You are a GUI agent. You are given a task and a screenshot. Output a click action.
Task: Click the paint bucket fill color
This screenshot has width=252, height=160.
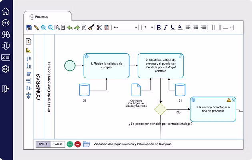coord(180,28)
